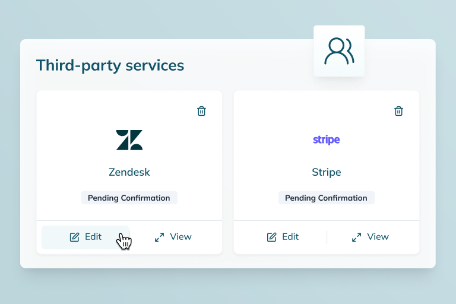Edit the Stripe service
The height and width of the screenshot is (304, 456).
point(283,237)
